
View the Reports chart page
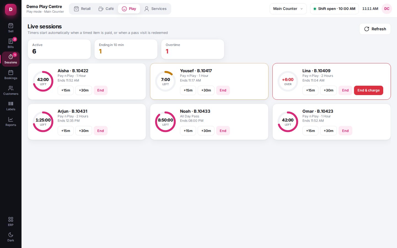(x=11, y=122)
